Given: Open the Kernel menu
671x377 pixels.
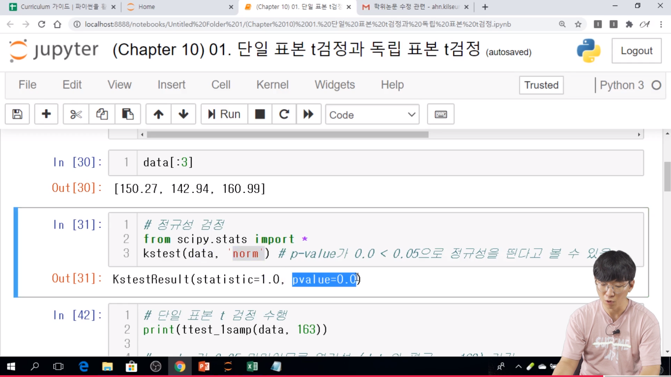Looking at the screenshot, I should (272, 85).
